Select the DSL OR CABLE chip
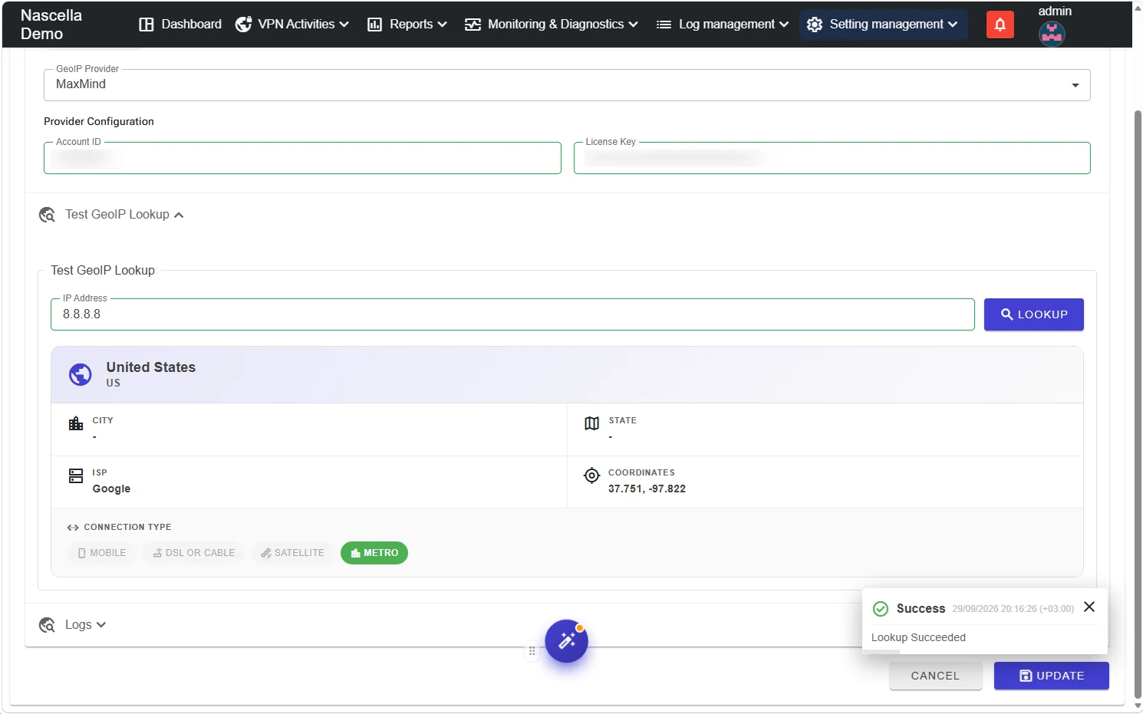This screenshot has height=714, width=1143. [193, 553]
